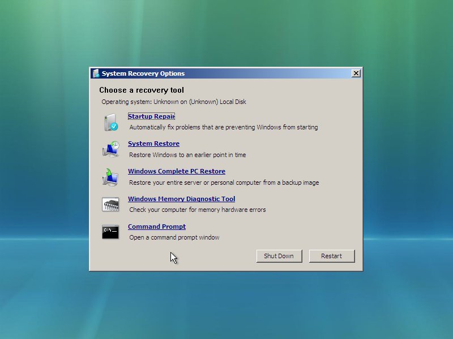Viewport: 453px width, 339px height.
Task: Open the Startup Repair link
Action: 151,116
